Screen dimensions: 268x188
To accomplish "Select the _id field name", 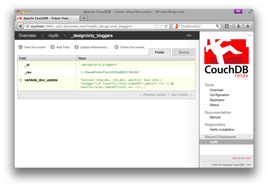I will pyautogui.click(x=27, y=65).
